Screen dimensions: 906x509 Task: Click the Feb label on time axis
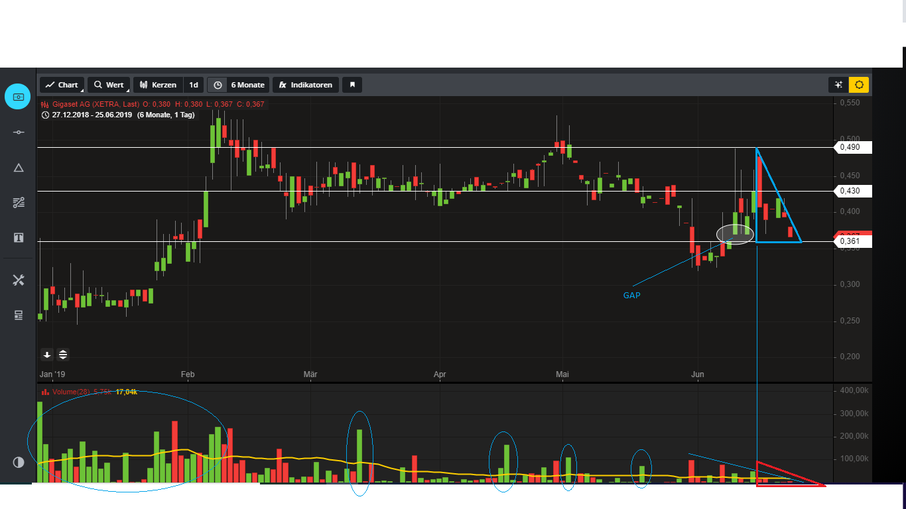click(188, 375)
